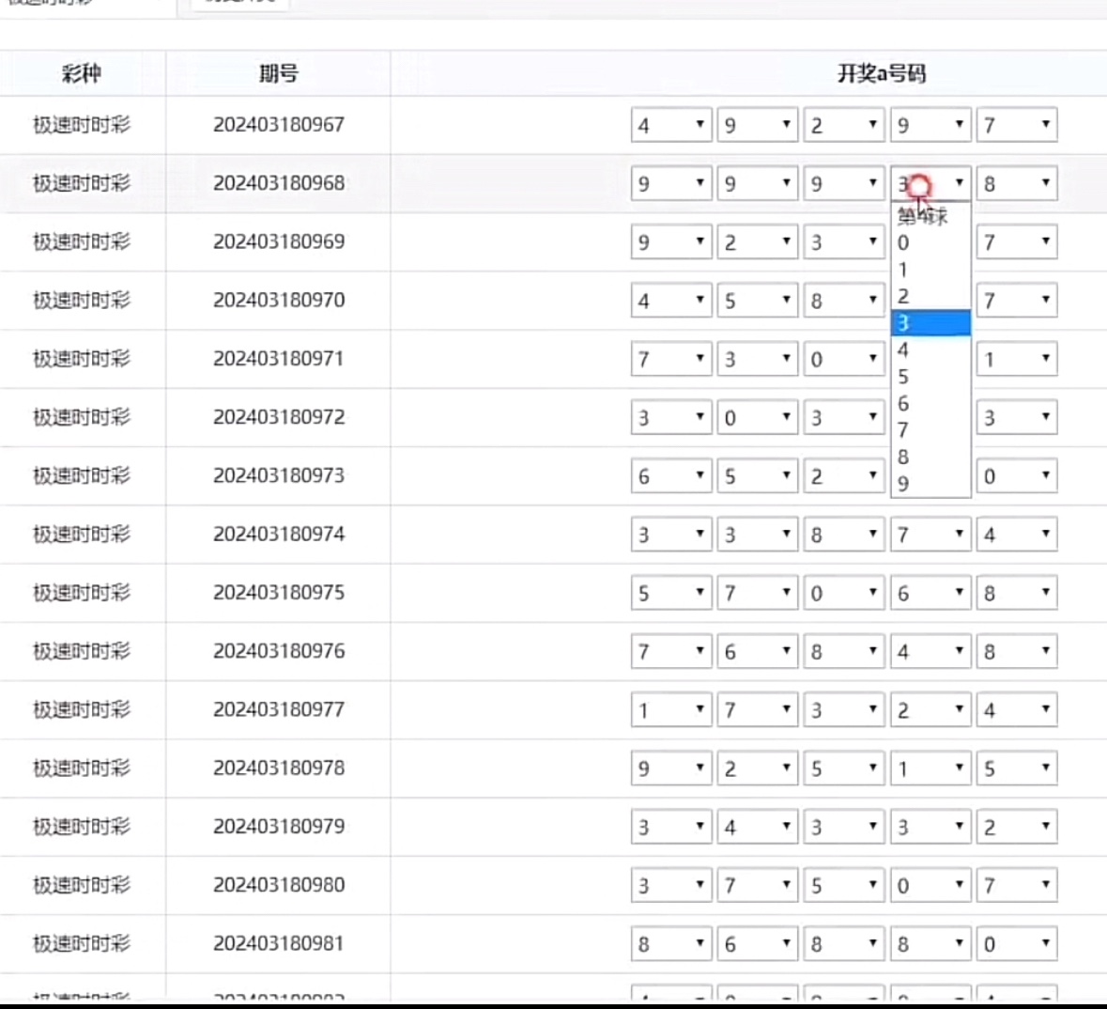Pick option 5 from the open dropdown list

930,377
